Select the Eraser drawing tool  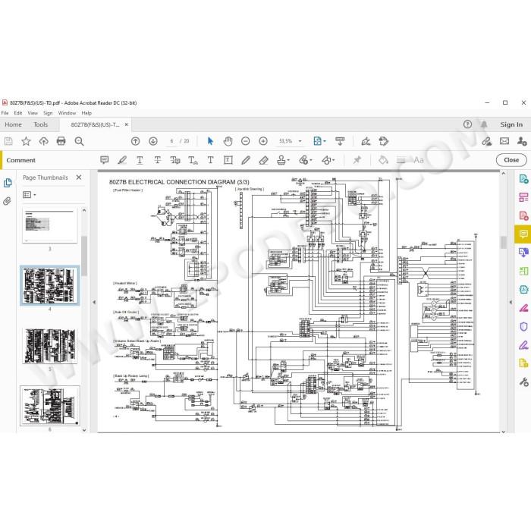coord(263,160)
